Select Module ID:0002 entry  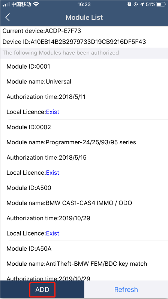28,127
